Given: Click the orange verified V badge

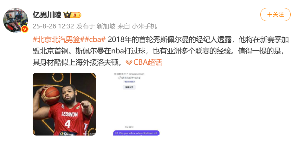Looking at the screenshot, I should pyautogui.click(x=25, y=29).
